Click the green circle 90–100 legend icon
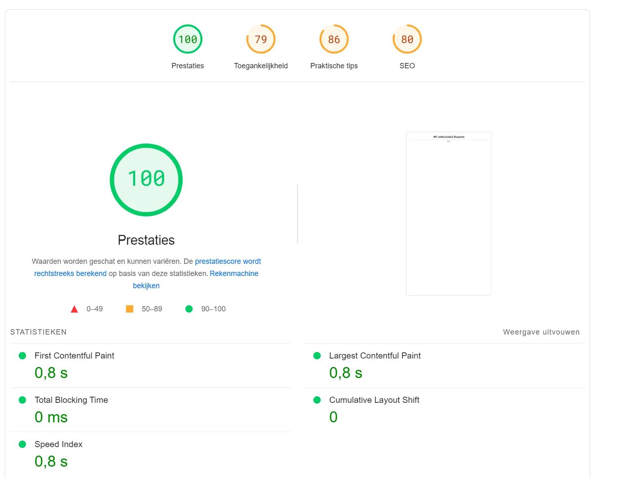 coord(189,309)
